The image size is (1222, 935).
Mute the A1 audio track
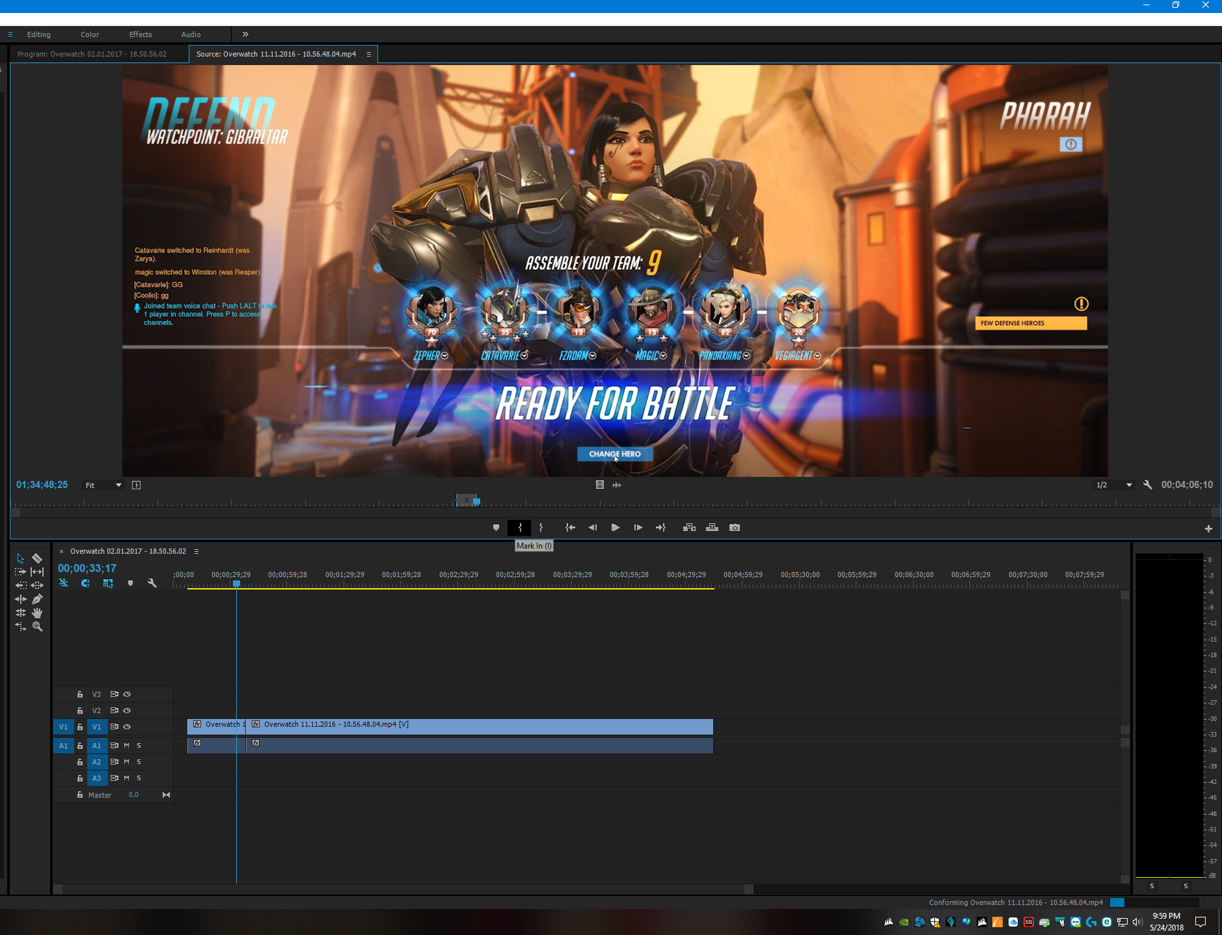tap(127, 746)
